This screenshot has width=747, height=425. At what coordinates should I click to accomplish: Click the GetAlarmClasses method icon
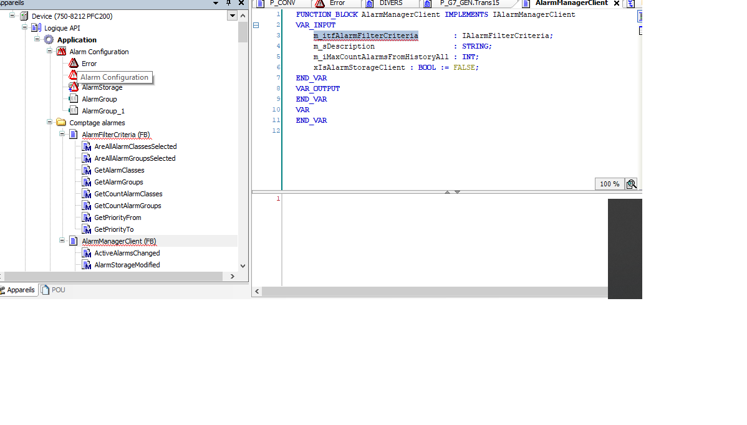point(87,170)
